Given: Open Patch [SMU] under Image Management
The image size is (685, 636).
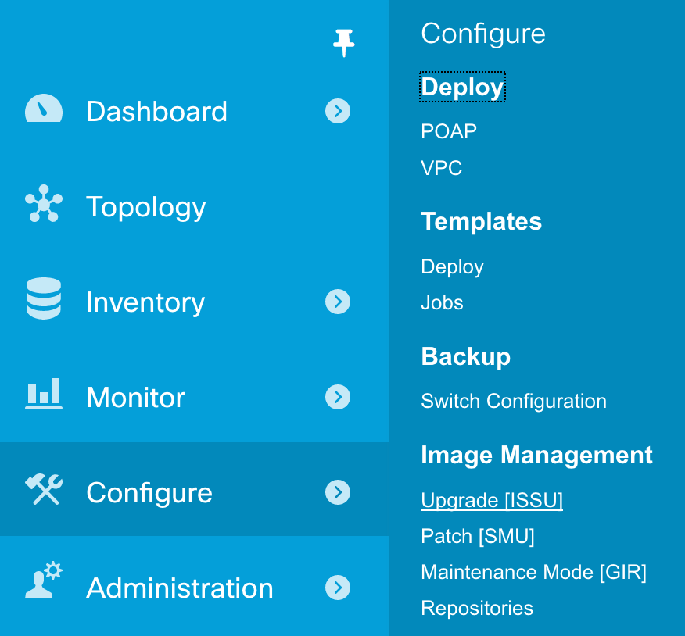Looking at the screenshot, I should [x=478, y=536].
